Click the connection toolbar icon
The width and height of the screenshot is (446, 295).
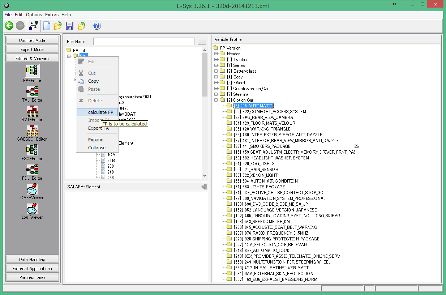[34, 26]
